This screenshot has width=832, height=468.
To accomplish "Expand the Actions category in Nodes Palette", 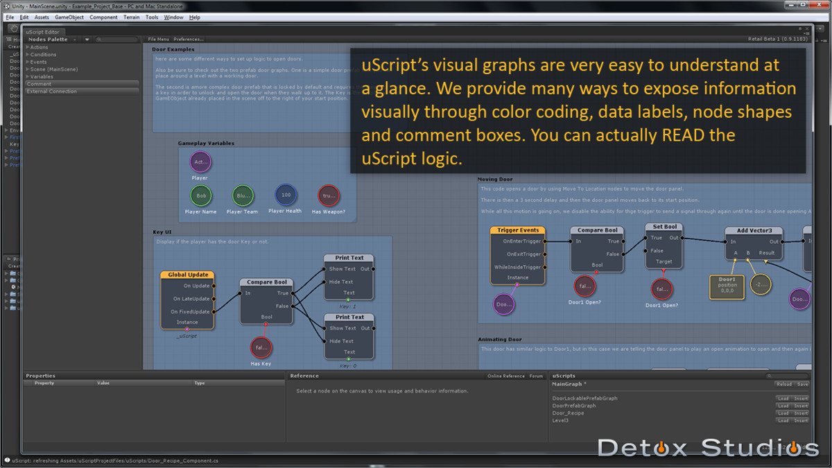I will point(39,47).
